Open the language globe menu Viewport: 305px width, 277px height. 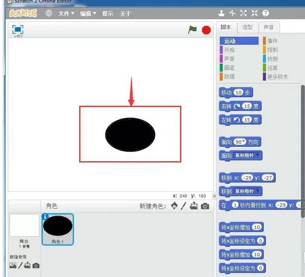click(x=49, y=13)
